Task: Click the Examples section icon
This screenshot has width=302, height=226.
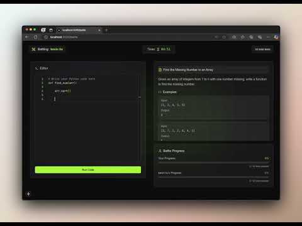Action: tap(160, 92)
